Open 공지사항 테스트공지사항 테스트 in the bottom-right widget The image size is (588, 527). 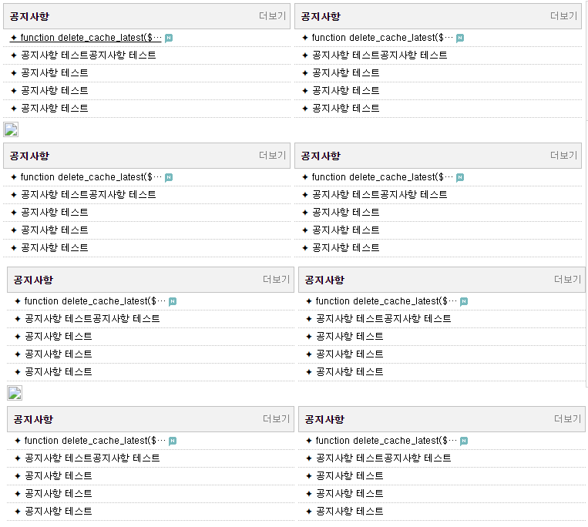383,458
